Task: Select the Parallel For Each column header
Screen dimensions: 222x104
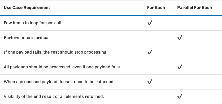Action: [194, 7]
